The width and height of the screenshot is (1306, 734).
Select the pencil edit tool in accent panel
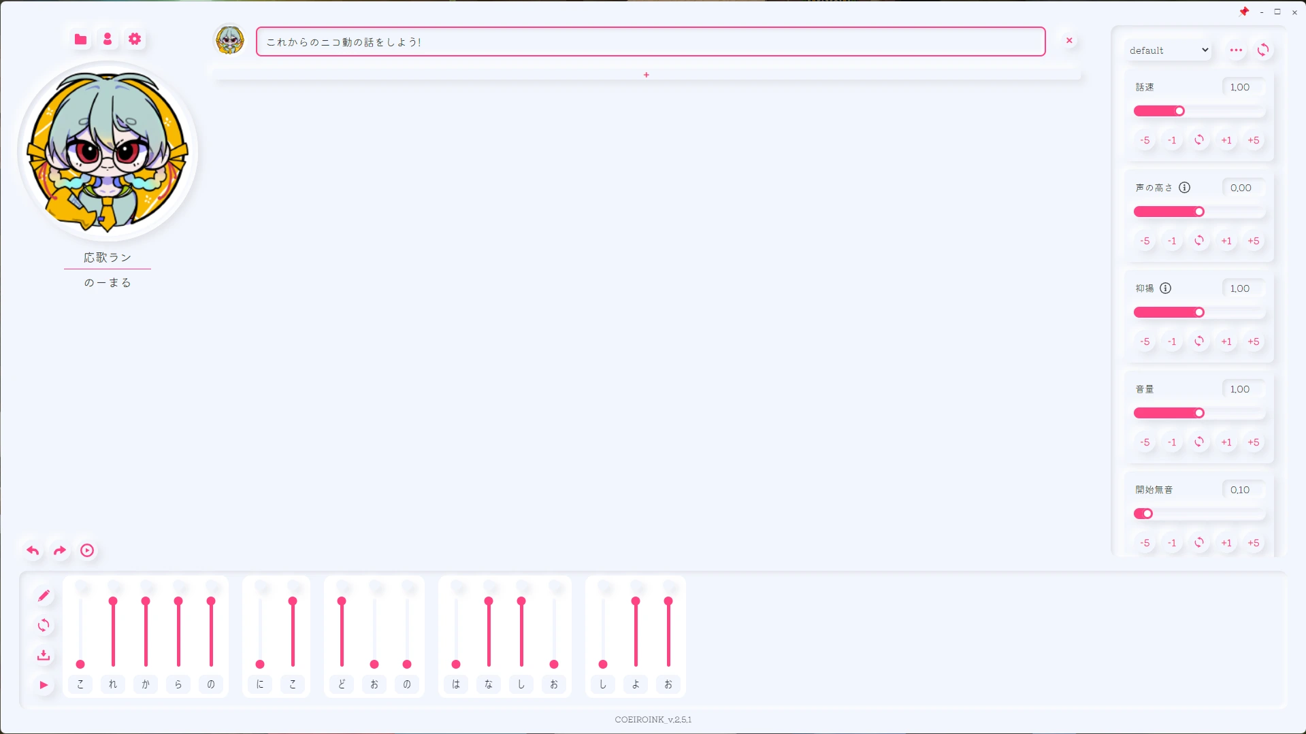pyautogui.click(x=44, y=596)
